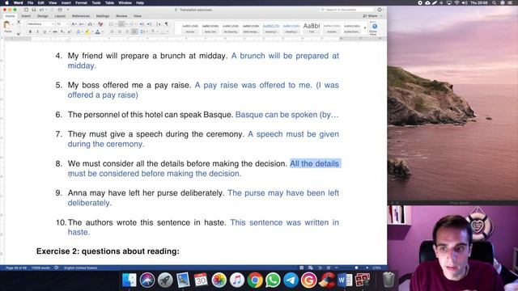Toggle Superscript formatting
518x291 pixels.
pos(70,32)
